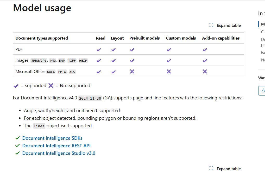Click the top Expand table icon
The image size is (265, 172).
[211, 25]
